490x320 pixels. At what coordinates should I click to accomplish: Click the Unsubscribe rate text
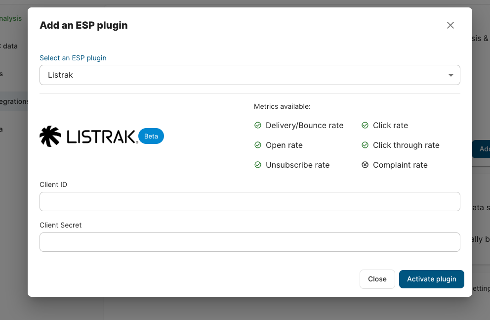coord(297,165)
